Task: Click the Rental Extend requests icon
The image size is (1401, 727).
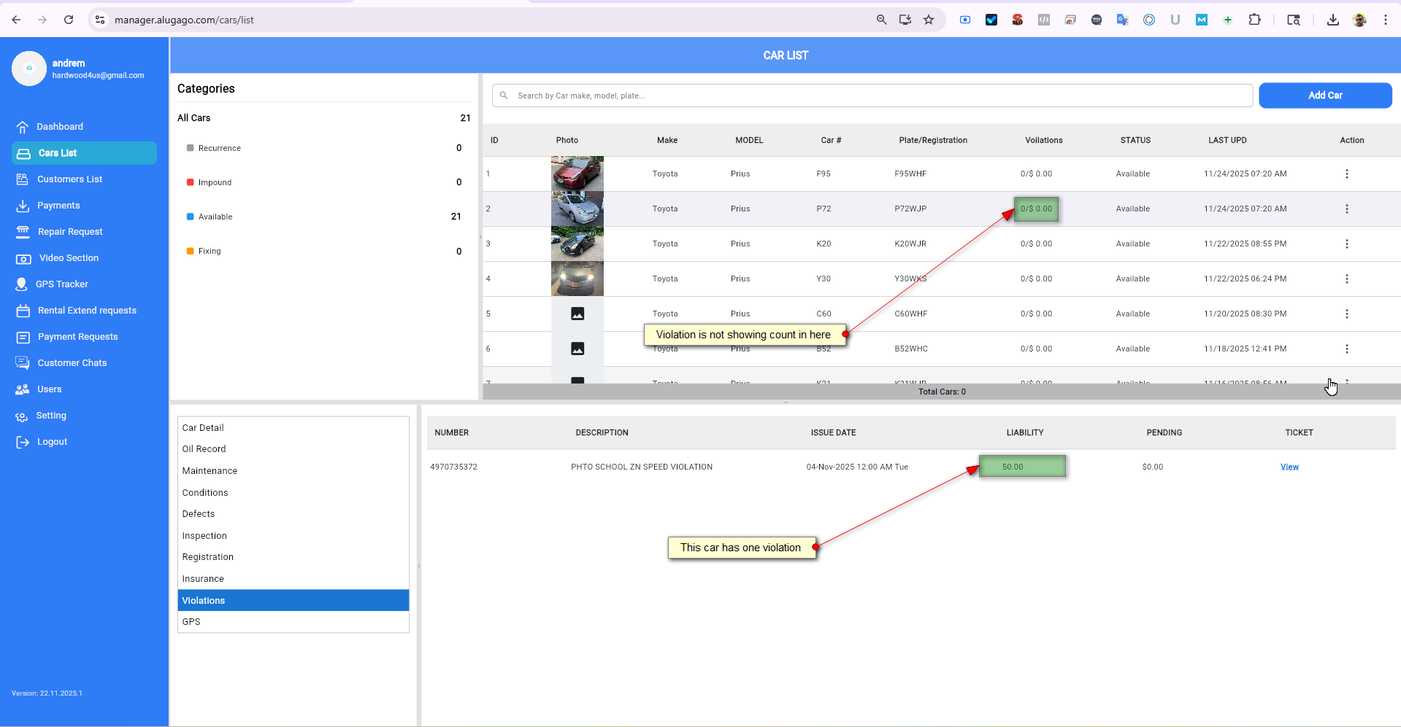Action: pos(23,311)
